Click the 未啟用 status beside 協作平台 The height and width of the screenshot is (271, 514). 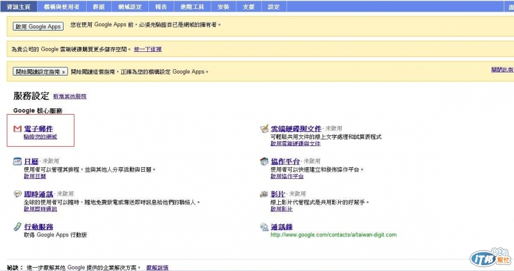click(312, 161)
